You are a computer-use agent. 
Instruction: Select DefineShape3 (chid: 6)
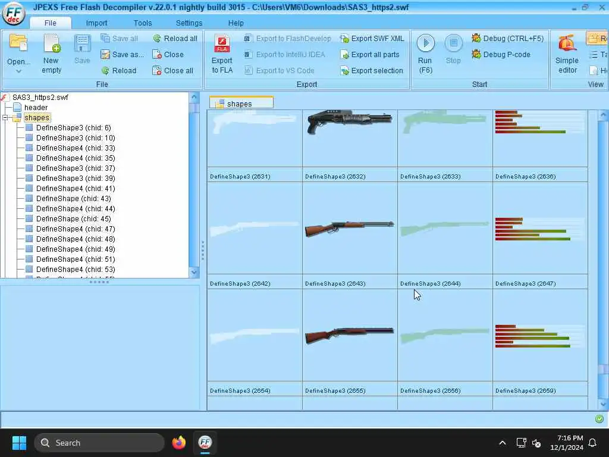[x=73, y=127]
